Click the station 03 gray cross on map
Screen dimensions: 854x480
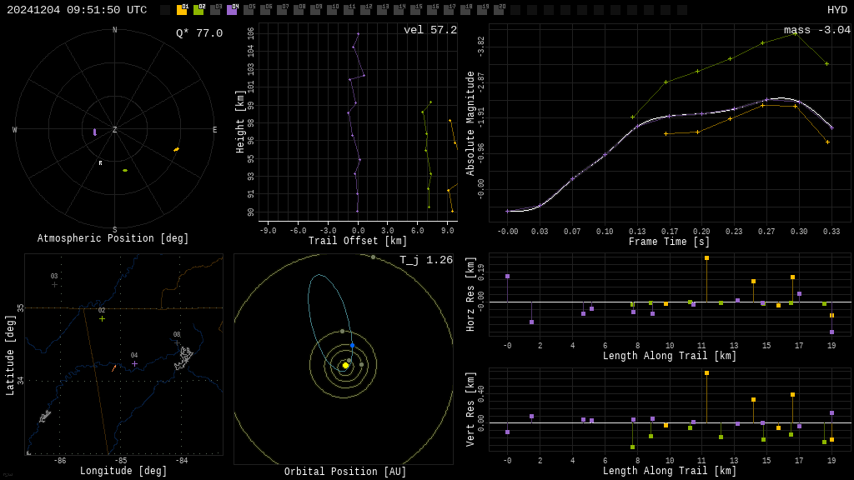(x=54, y=285)
